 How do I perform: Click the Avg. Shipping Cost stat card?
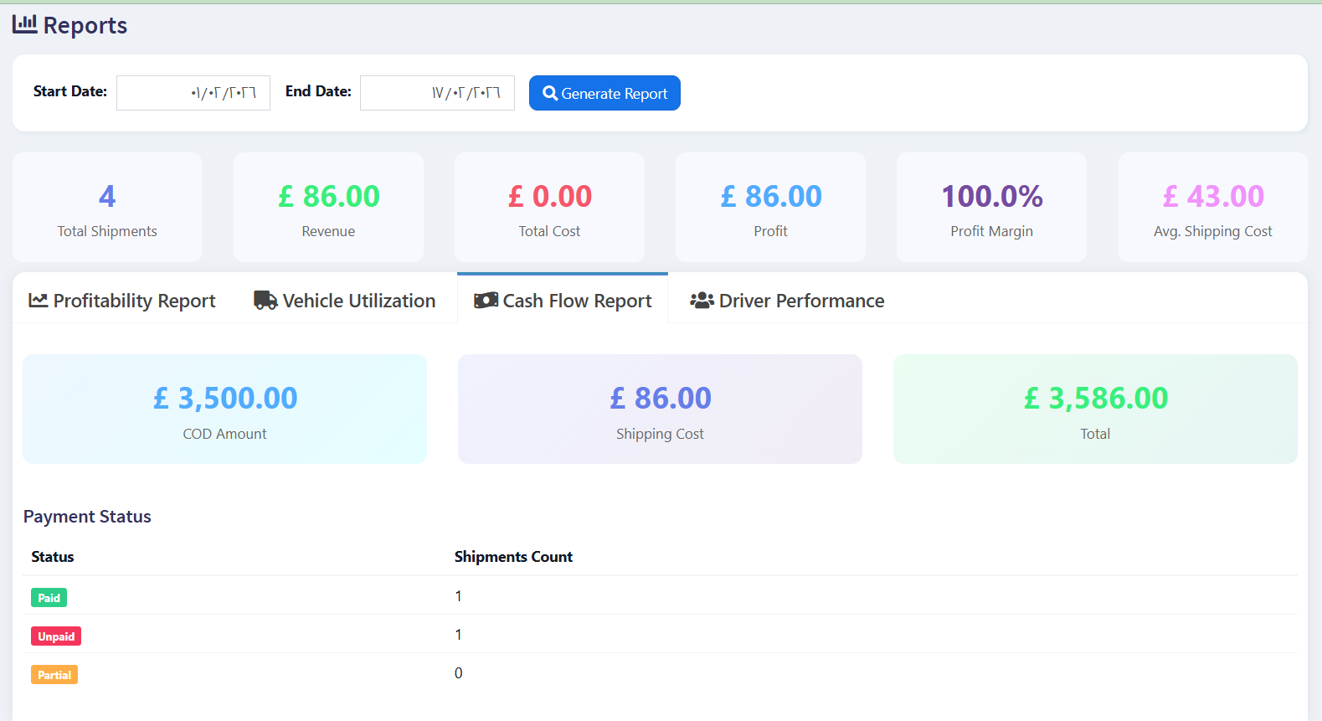[x=1212, y=208]
